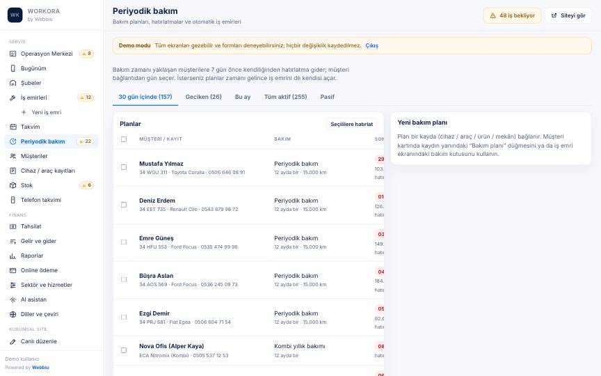Click the Periyodik bakım clock icon
This screenshot has height=376, width=601.
coord(13,141)
